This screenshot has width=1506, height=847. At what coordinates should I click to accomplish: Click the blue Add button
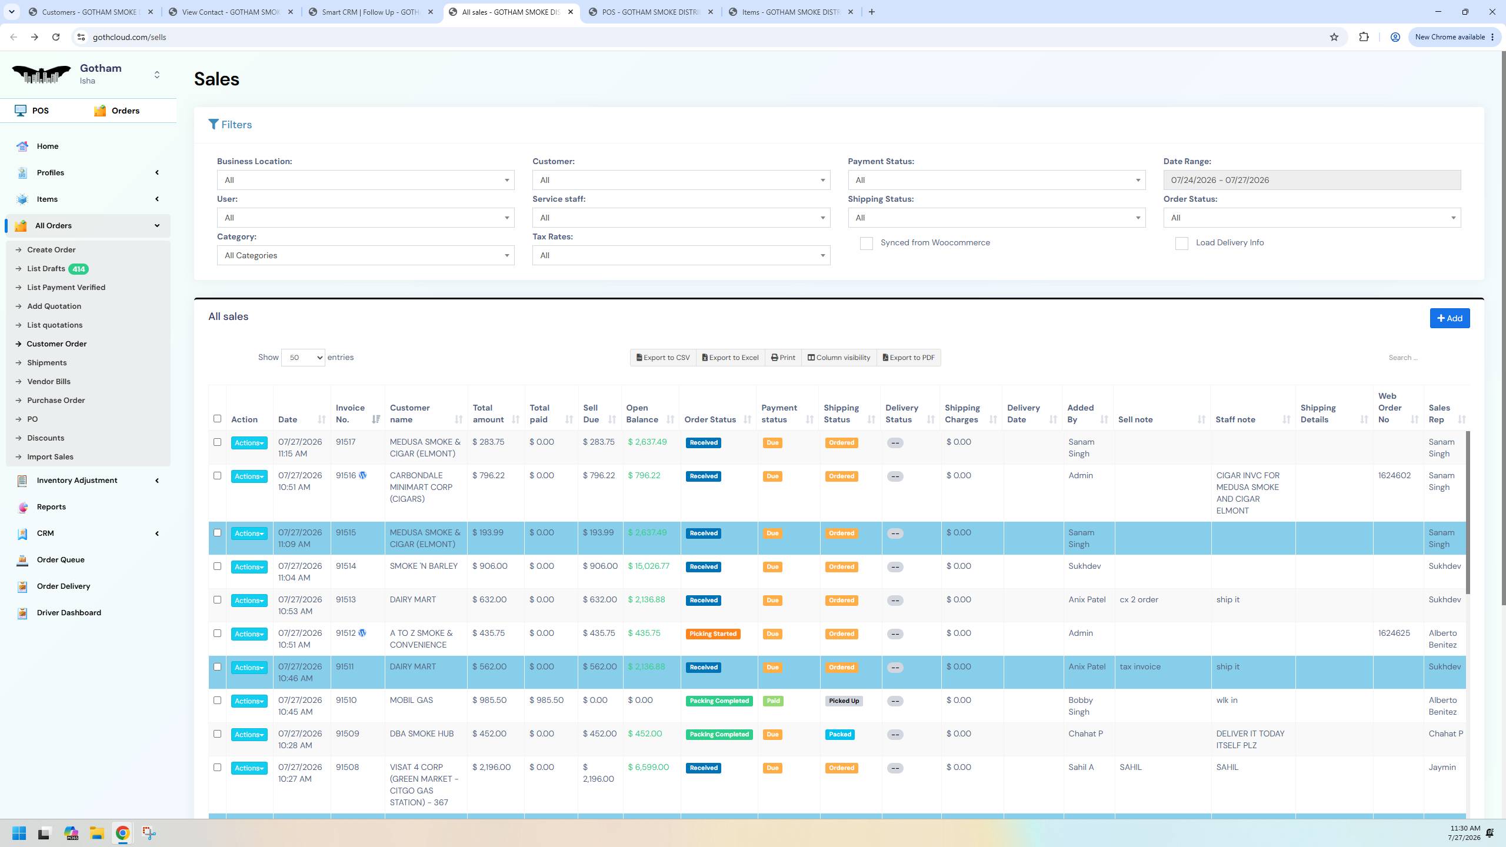pyautogui.click(x=1450, y=318)
